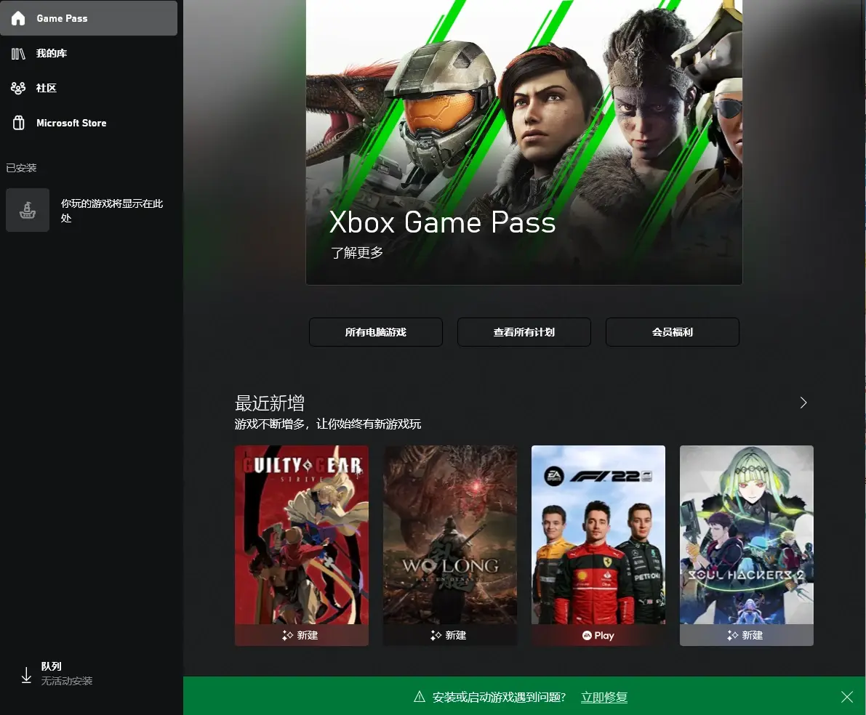Expand 最近新增 section with right chevron
Screen dimensions: 866x715
803,403
